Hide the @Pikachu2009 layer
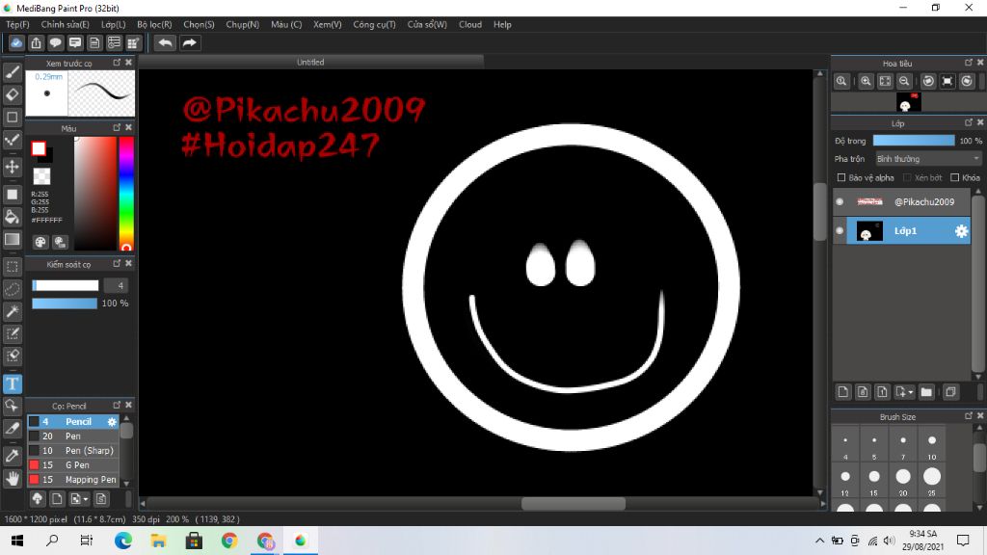 (840, 202)
